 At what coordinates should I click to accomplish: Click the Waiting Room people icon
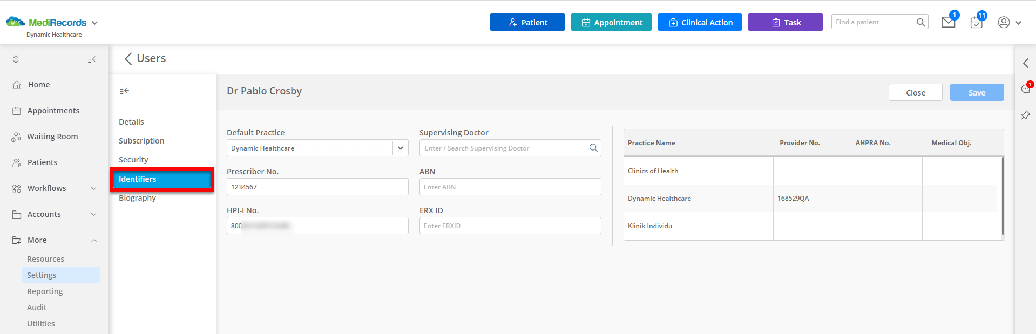tap(16, 137)
